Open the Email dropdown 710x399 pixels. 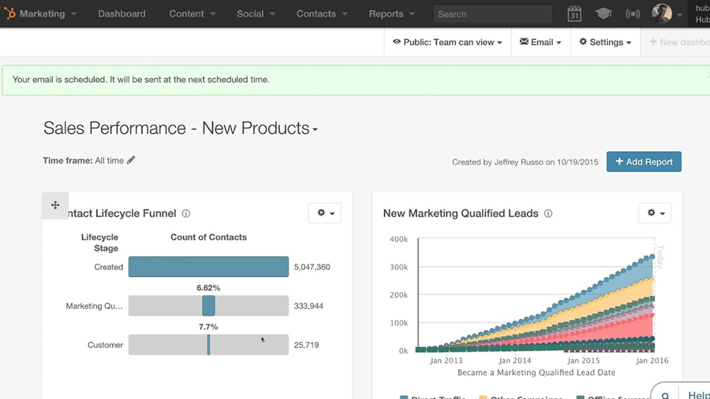pos(541,42)
